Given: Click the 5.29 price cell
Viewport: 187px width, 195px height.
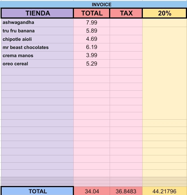Looking at the screenshot, I should (x=92, y=64).
